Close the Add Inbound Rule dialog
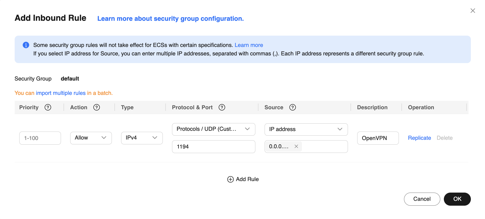485x219 pixels. pyautogui.click(x=473, y=11)
